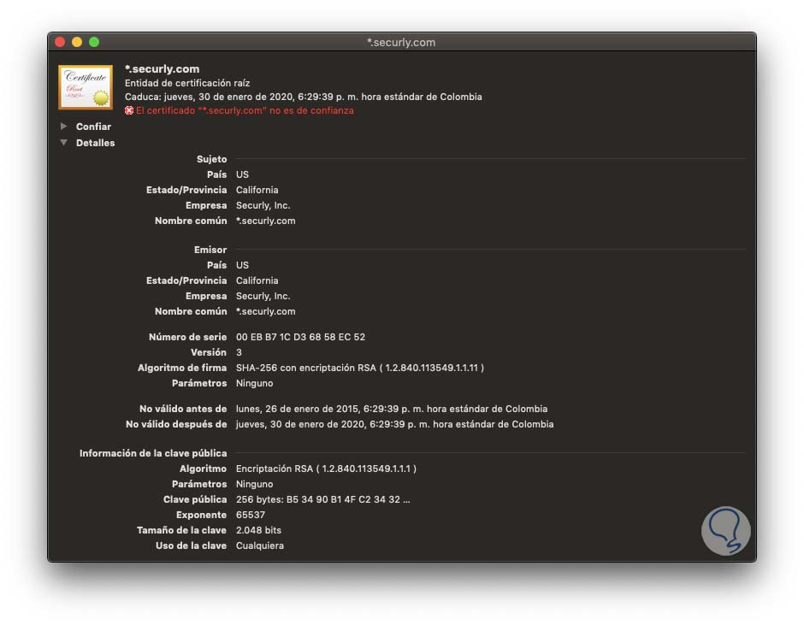
Task: Click 'Información de la clave pública' header
Action: [153, 453]
